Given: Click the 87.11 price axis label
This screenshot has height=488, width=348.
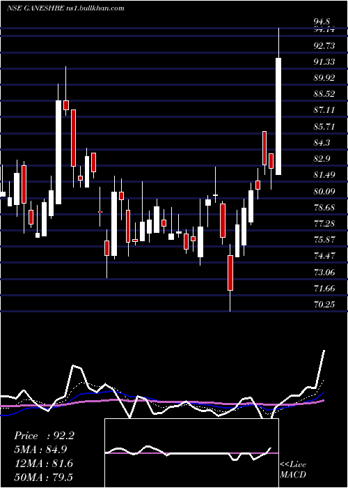Looking at the screenshot, I should click(x=324, y=110).
